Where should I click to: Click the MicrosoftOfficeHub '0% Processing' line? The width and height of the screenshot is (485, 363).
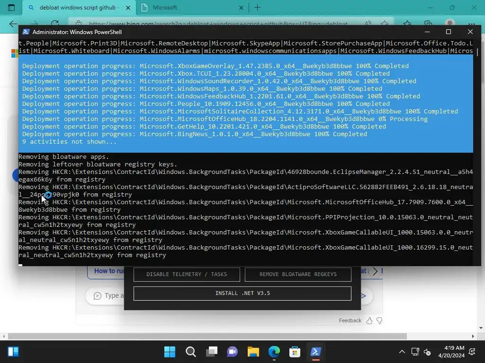[225, 119]
